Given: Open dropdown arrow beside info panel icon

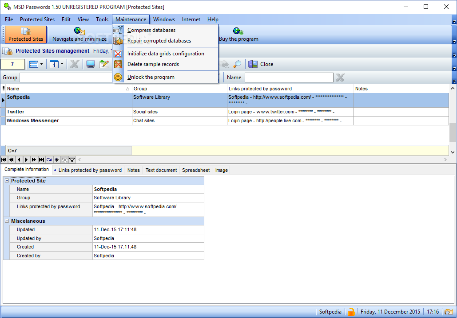Looking at the screenshot, I should (62, 64).
